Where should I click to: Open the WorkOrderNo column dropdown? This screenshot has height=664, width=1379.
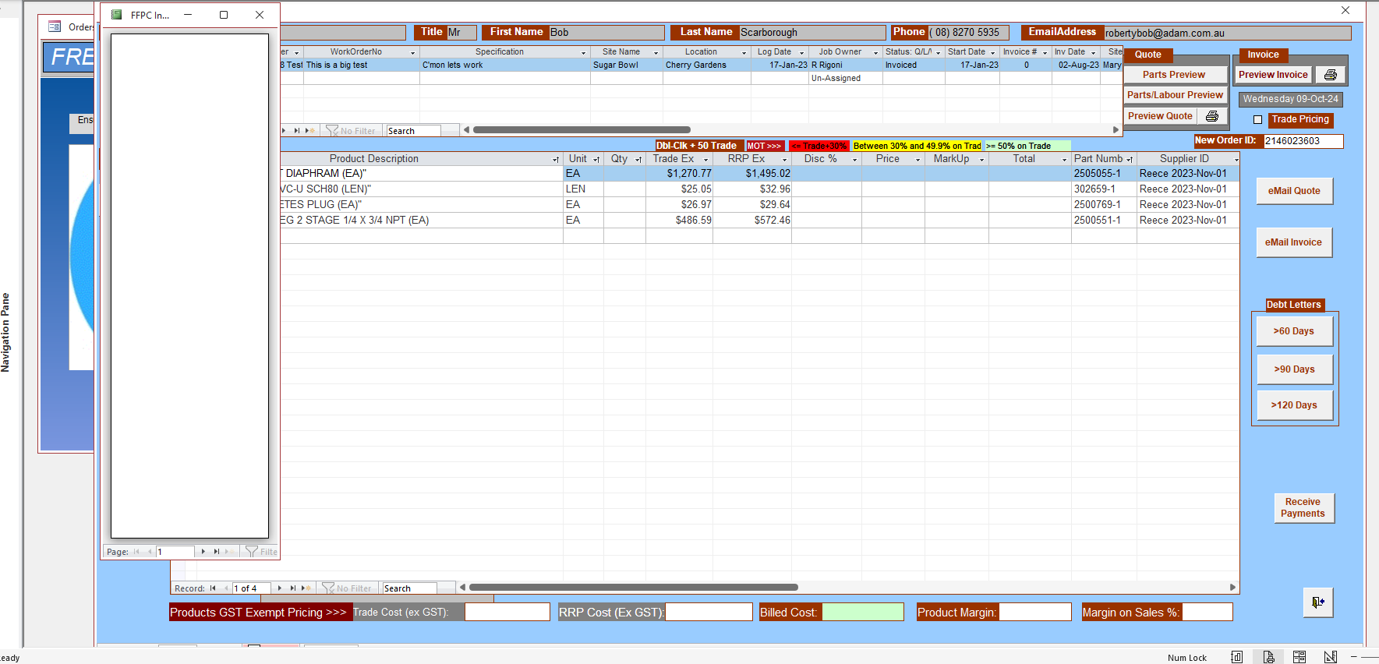(x=413, y=53)
